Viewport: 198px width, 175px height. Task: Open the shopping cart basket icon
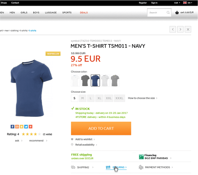coord(177,13)
